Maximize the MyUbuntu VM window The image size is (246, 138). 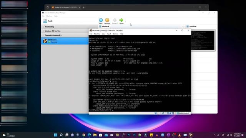point(182,31)
